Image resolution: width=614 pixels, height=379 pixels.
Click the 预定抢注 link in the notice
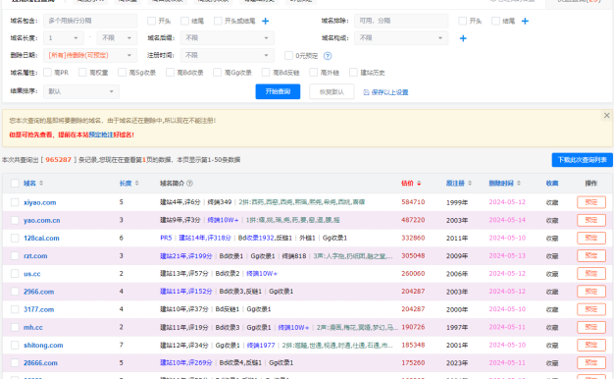[101, 135]
